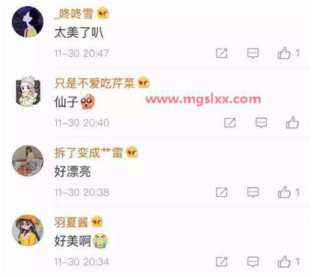Like the 仙子 comment
The width and height of the screenshot is (312, 277).
[x=292, y=122]
